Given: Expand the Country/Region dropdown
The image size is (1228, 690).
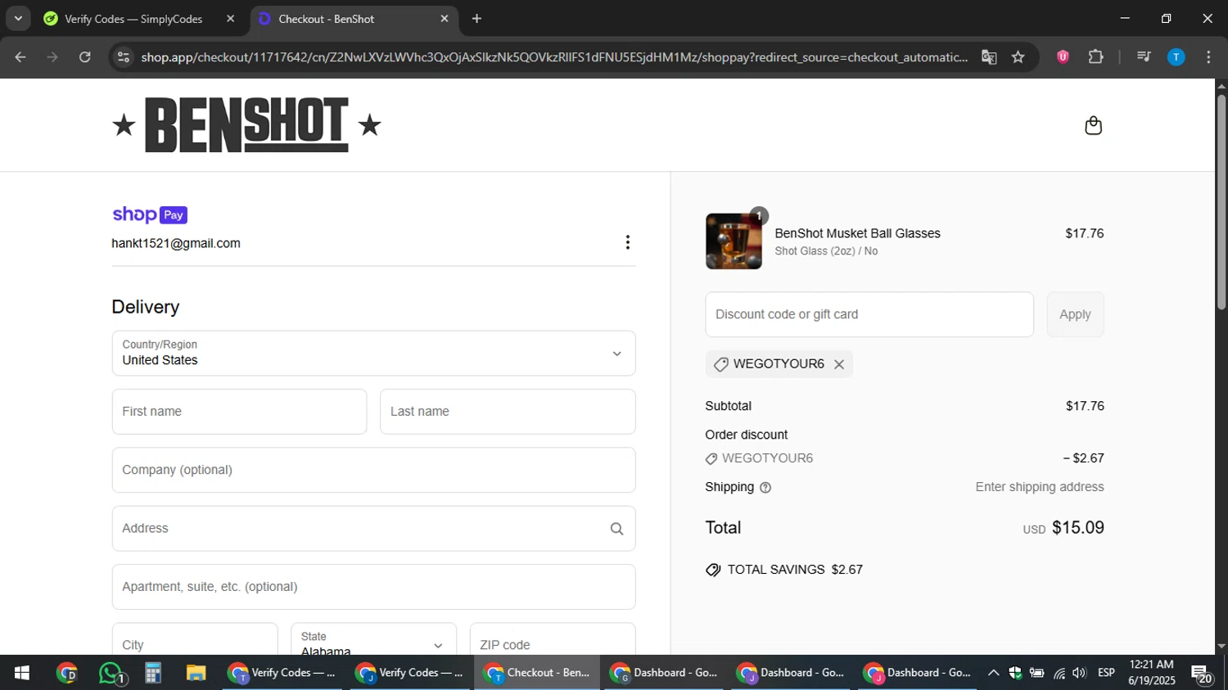Looking at the screenshot, I should [373, 354].
